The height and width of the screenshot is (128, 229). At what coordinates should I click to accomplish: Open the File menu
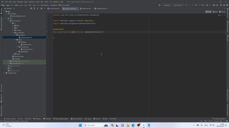[x=6, y=2]
